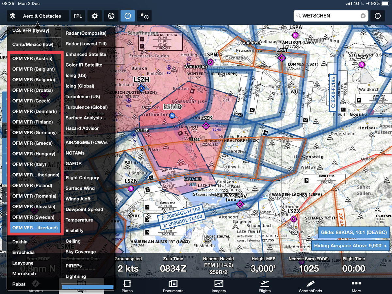Toggle the instrument panel gauge icon

click(x=128, y=16)
